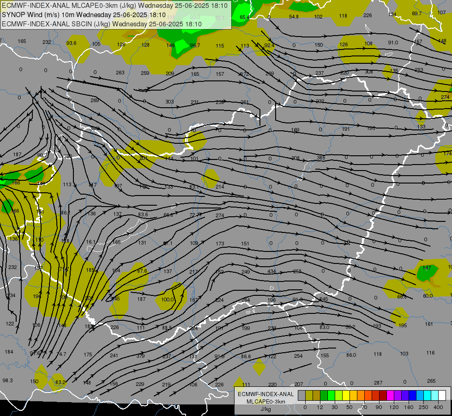Click the J/kg unit label in the legend
Screen dimensions: 452x416
[265, 409]
